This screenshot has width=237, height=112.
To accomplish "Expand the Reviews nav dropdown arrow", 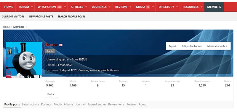I will point(130,7).
